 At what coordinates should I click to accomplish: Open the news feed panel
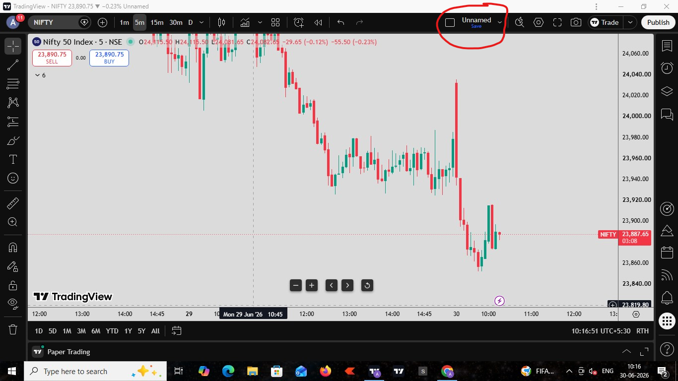(x=667, y=275)
